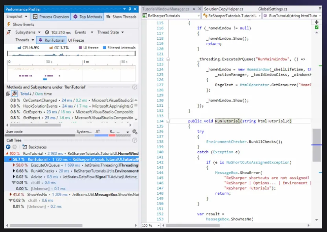
Task: Open the Threads filter dropdown
Action: pos(25,40)
